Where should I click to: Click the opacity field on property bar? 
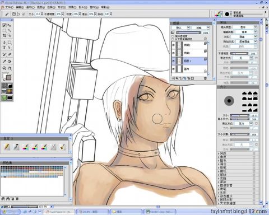(x=58, y=14)
